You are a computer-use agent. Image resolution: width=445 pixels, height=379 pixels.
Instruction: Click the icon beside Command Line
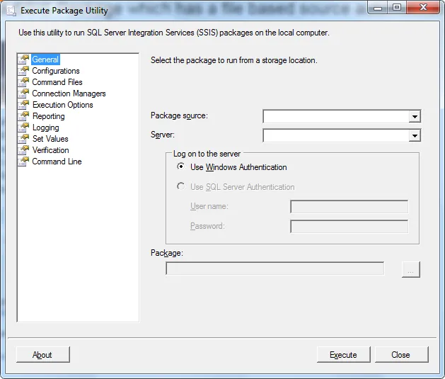coord(24,162)
